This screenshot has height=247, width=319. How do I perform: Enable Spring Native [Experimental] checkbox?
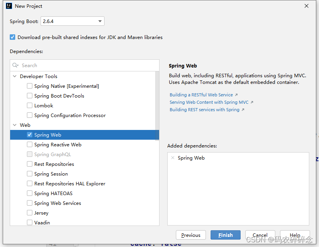coord(30,86)
